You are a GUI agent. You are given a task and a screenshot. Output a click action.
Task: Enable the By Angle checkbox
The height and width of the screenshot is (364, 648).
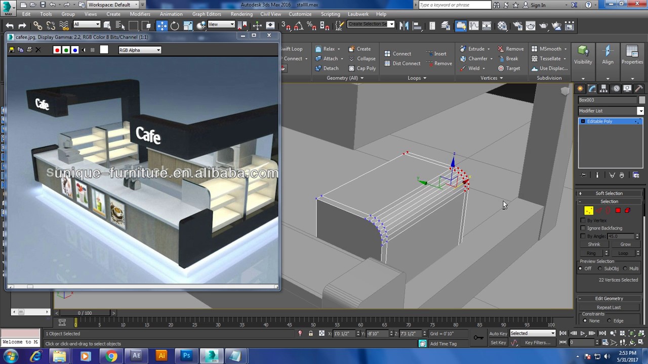click(583, 236)
